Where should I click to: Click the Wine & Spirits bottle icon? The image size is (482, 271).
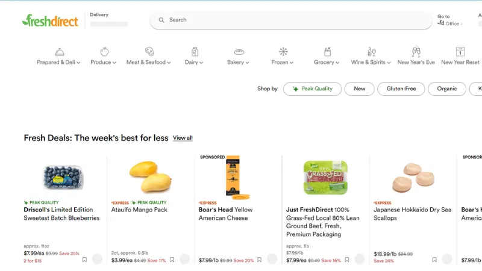click(x=371, y=52)
